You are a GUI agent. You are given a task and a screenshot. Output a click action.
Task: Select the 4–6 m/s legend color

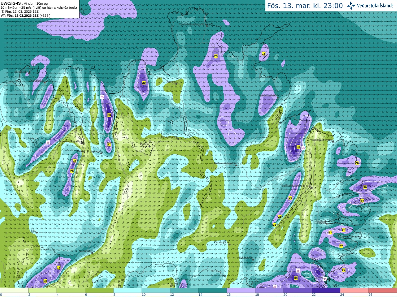pos(71,290)
